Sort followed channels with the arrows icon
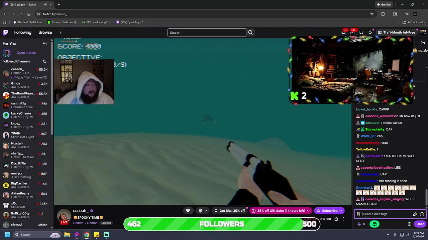 point(44,61)
